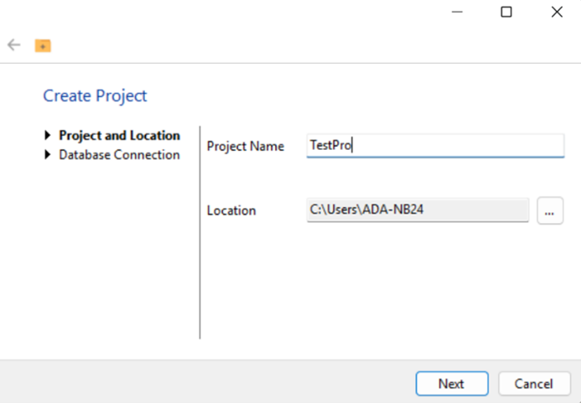Focus the Project Name text field
This screenshot has height=403, width=581.
pyautogui.click(x=435, y=146)
